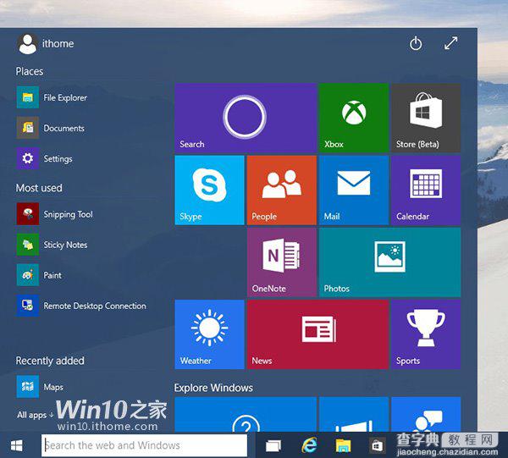Open the Search tile with Cortana circle

click(246, 118)
